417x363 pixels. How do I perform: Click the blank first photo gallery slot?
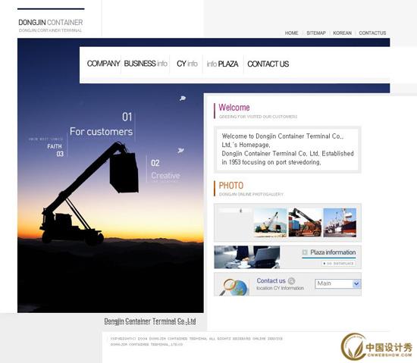(235, 223)
